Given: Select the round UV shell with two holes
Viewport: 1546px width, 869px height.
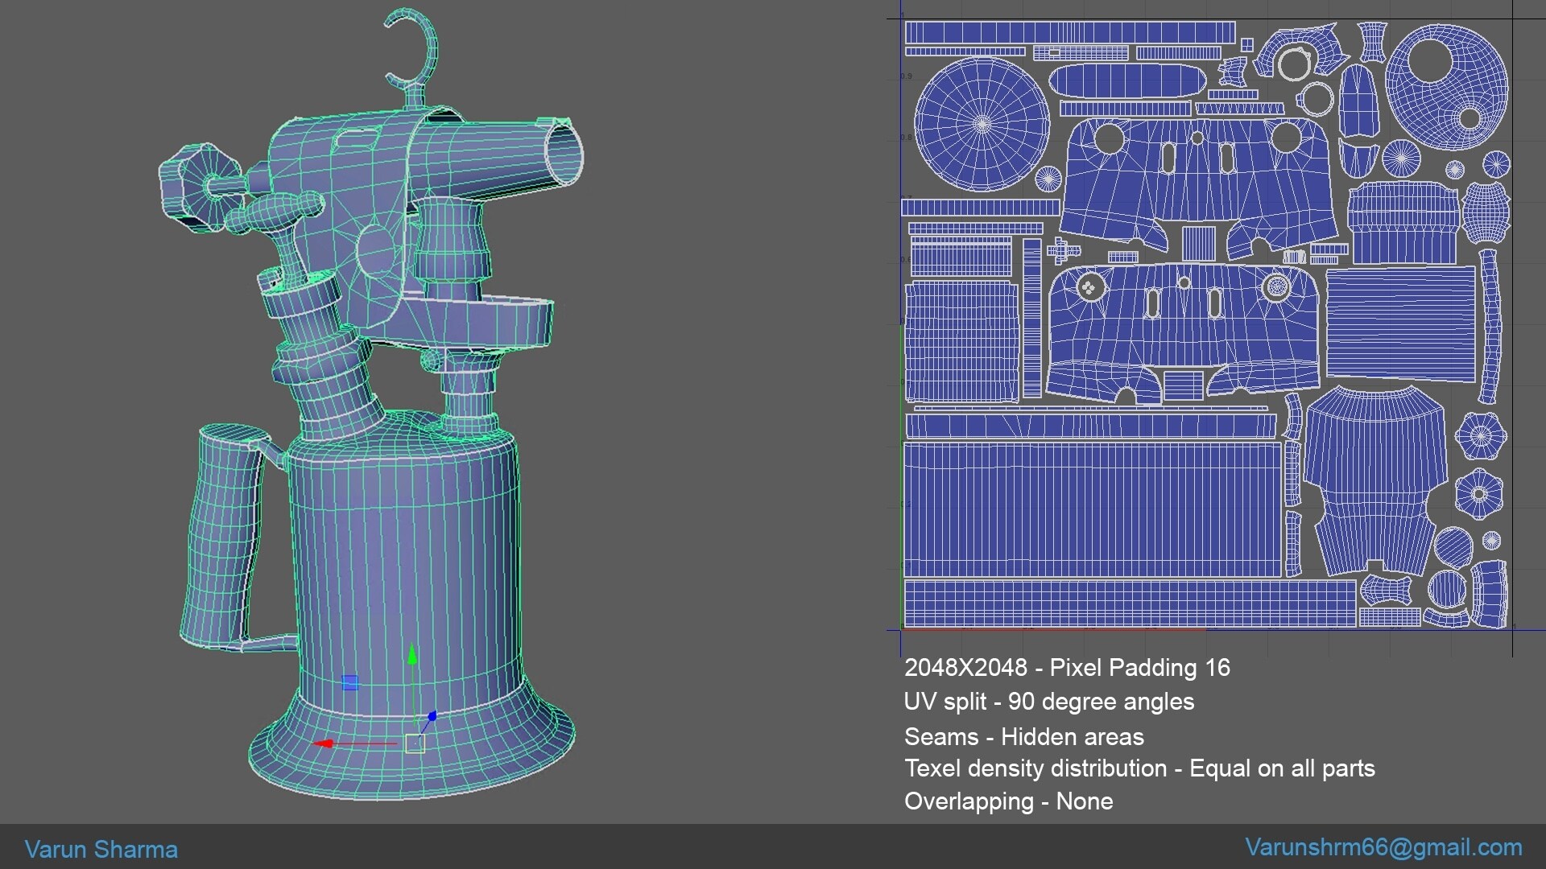Looking at the screenshot, I should [1446, 86].
